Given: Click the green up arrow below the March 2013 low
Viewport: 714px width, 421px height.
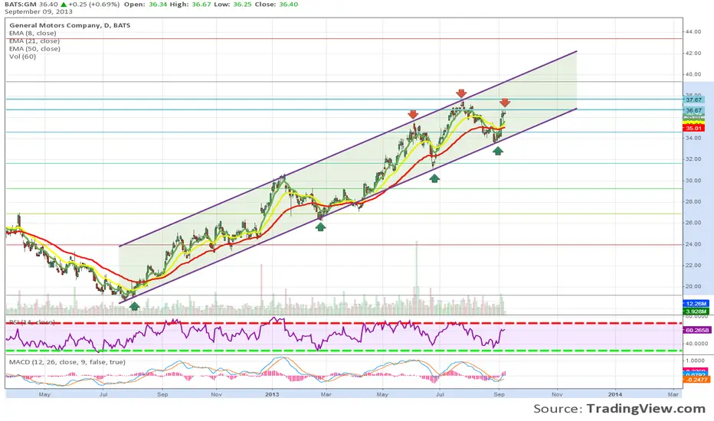Looking at the screenshot, I should (320, 227).
